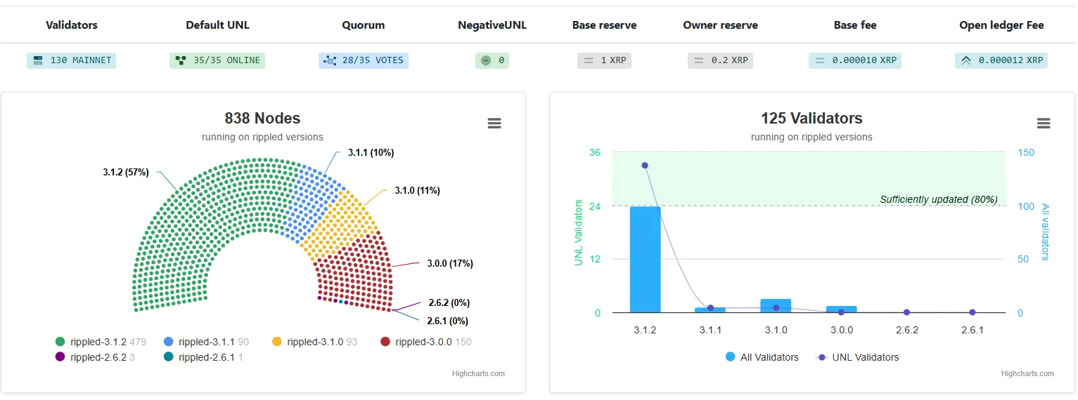1078x400 pixels.
Task: Click the equals icon beside 0.000010 XRP
Action: pyautogui.click(x=819, y=60)
